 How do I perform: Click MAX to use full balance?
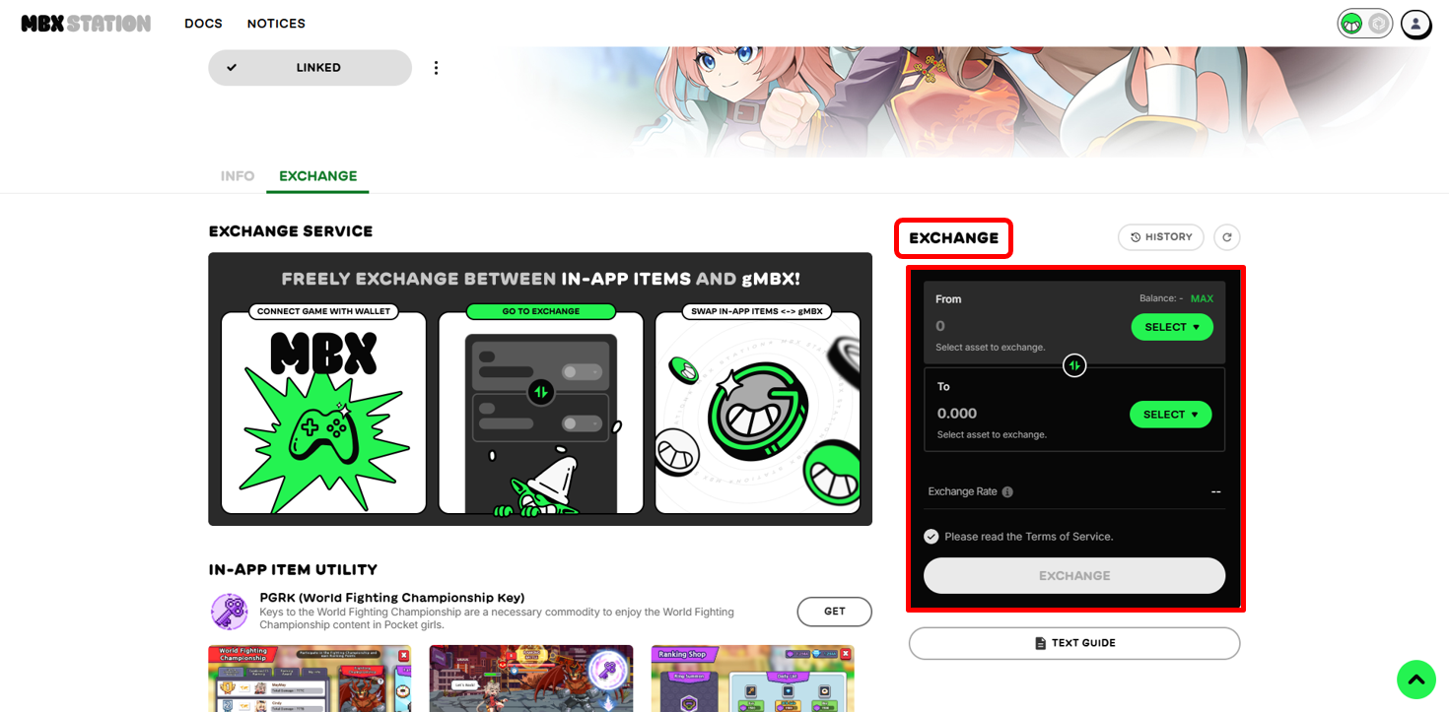(1202, 298)
